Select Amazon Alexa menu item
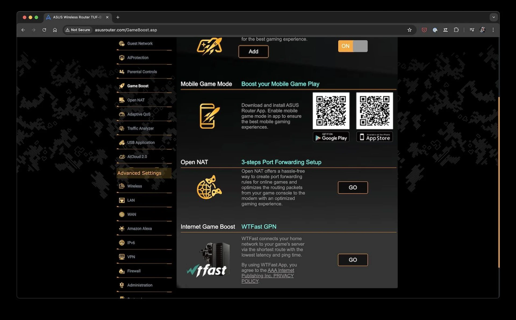This screenshot has width=516, height=320. 144,228
